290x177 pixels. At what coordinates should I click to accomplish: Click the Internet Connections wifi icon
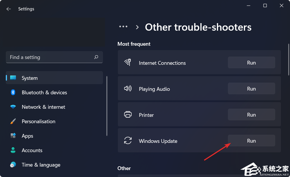[x=128, y=62]
